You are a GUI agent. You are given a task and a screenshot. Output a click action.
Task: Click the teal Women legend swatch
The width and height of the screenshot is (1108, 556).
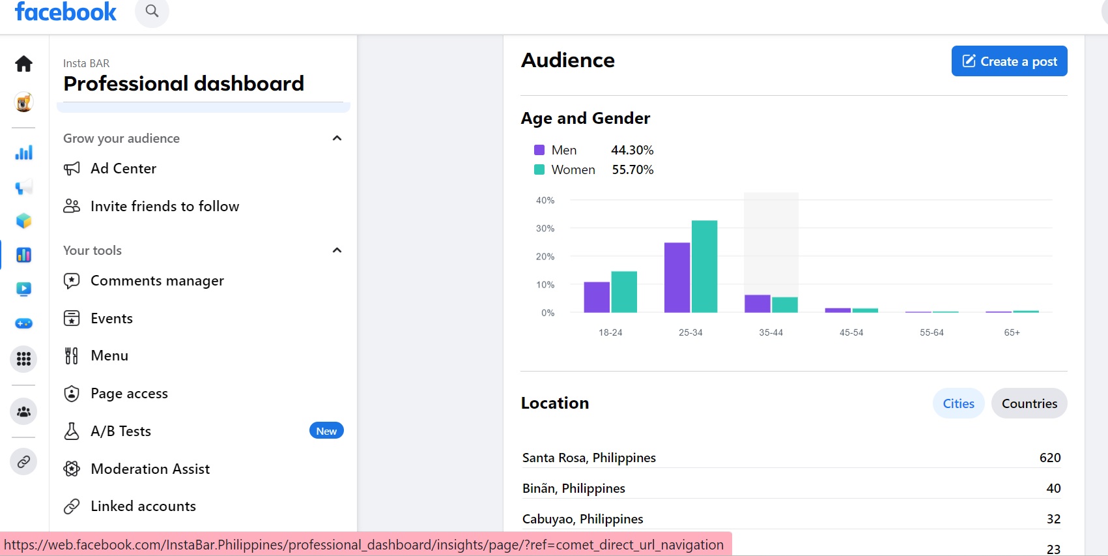539,169
